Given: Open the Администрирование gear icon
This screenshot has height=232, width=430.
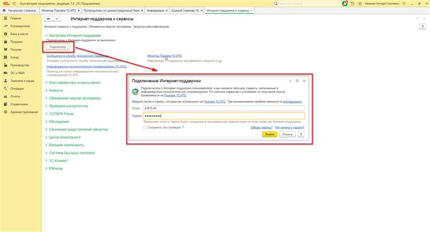Looking at the screenshot, I should tap(6, 112).
